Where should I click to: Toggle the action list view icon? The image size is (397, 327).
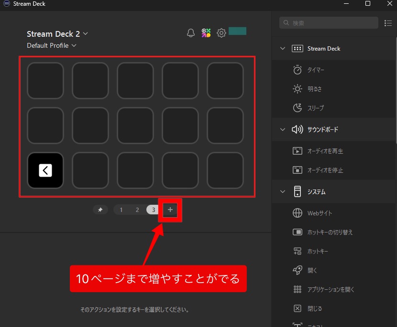(388, 23)
